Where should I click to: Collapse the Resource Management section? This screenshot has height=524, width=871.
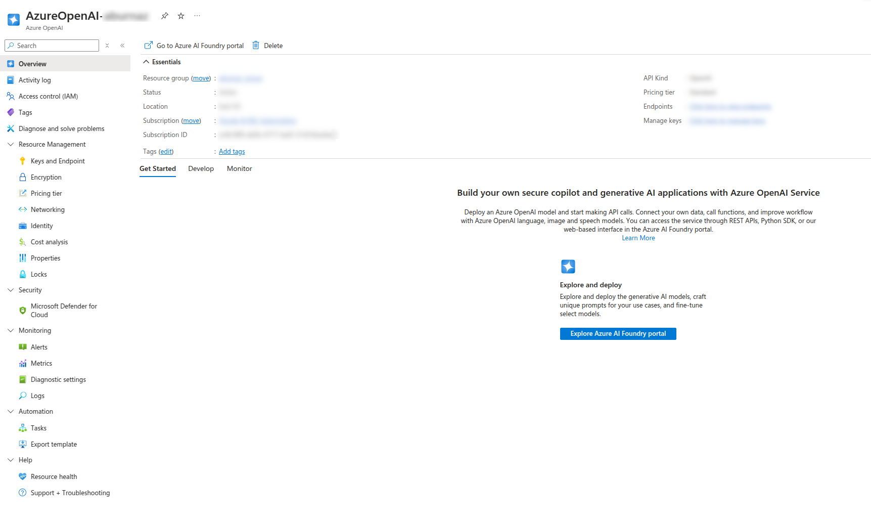coord(11,144)
